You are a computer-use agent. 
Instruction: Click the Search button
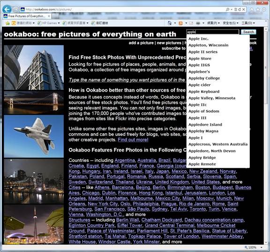(248, 32)
